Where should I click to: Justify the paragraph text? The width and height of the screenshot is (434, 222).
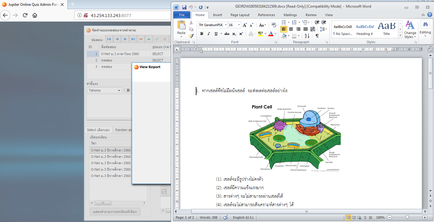[305, 29]
